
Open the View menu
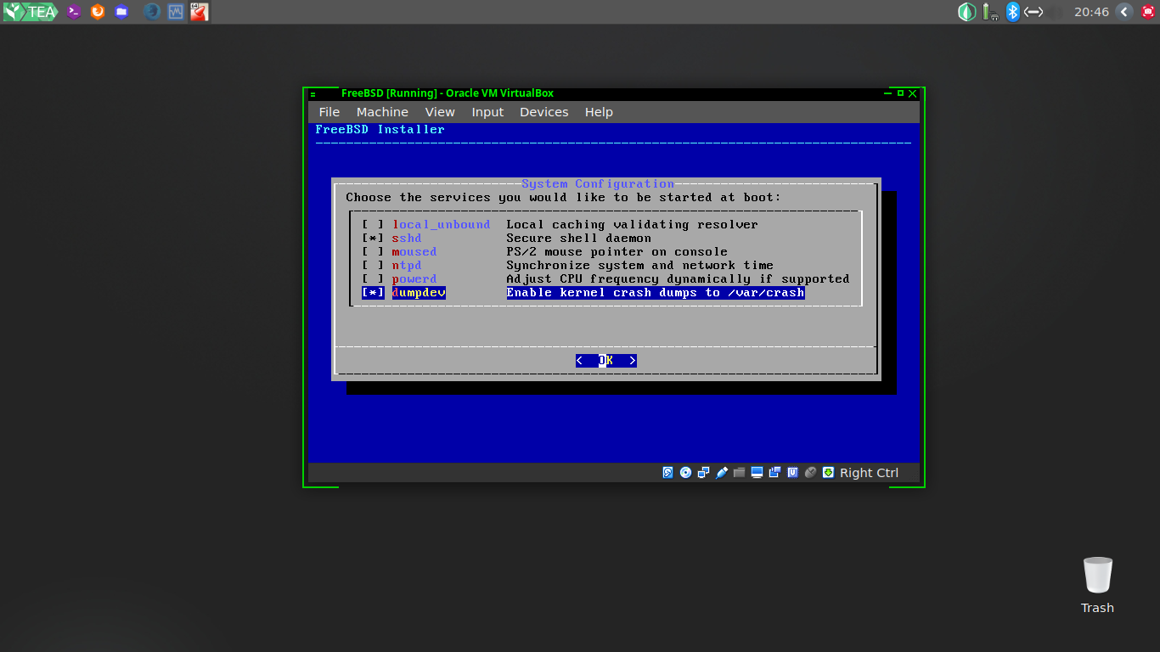point(440,112)
